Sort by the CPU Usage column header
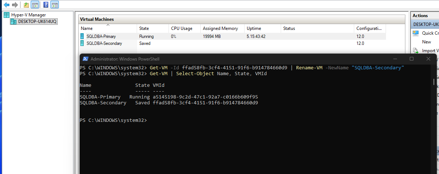The image size is (439, 174). click(x=185, y=28)
